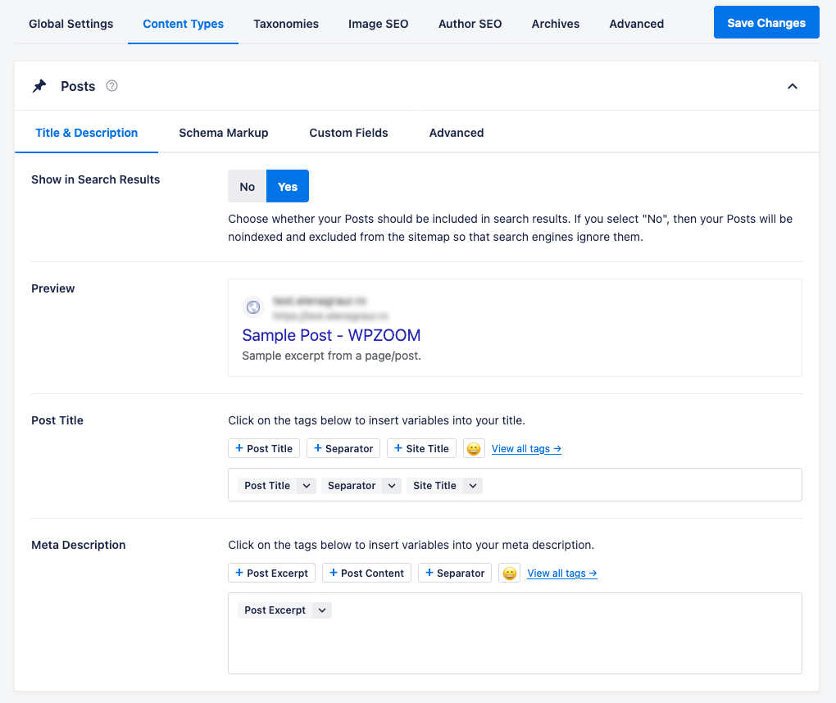Open dropdown arrow on Post Excerpt tag
The width and height of the screenshot is (836, 703).
pos(322,610)
